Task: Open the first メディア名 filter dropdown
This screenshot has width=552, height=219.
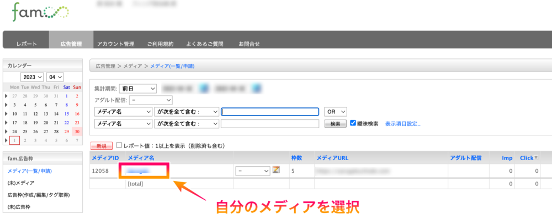Action: pos(123,112)
